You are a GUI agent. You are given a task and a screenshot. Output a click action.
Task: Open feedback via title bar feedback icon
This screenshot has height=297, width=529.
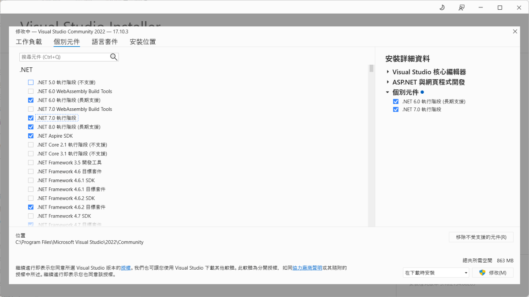(x=461, y=7)
